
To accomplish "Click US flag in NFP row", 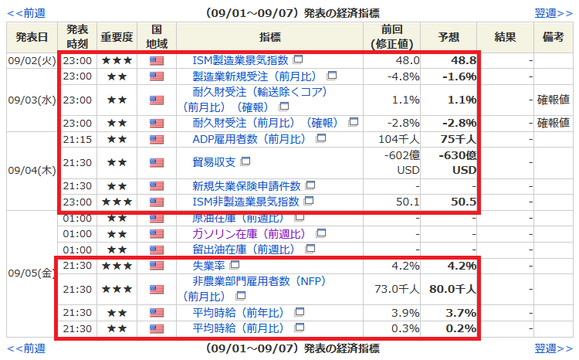I will (x=157, y=289).
